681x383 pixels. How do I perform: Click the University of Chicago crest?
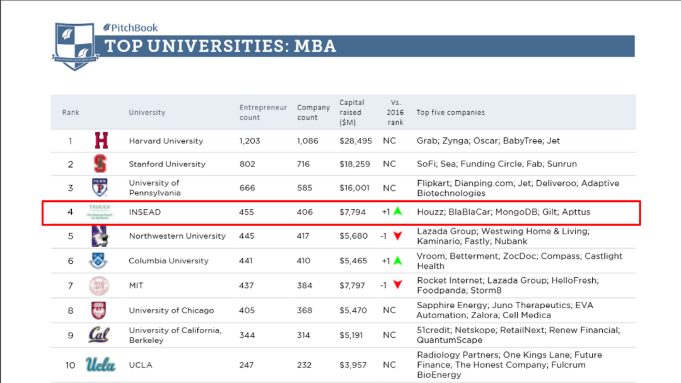[x=99, y=310]
